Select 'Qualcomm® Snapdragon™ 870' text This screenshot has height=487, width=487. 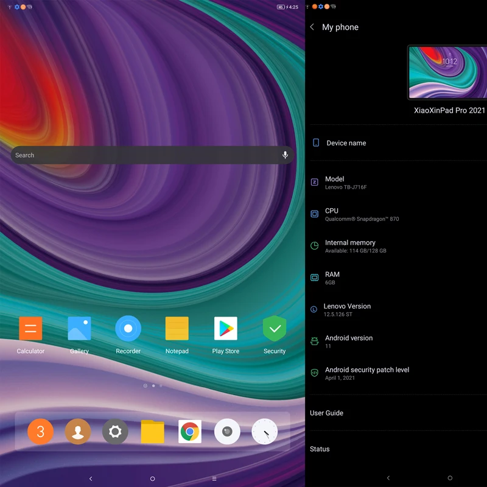click(x=362, y=219)
